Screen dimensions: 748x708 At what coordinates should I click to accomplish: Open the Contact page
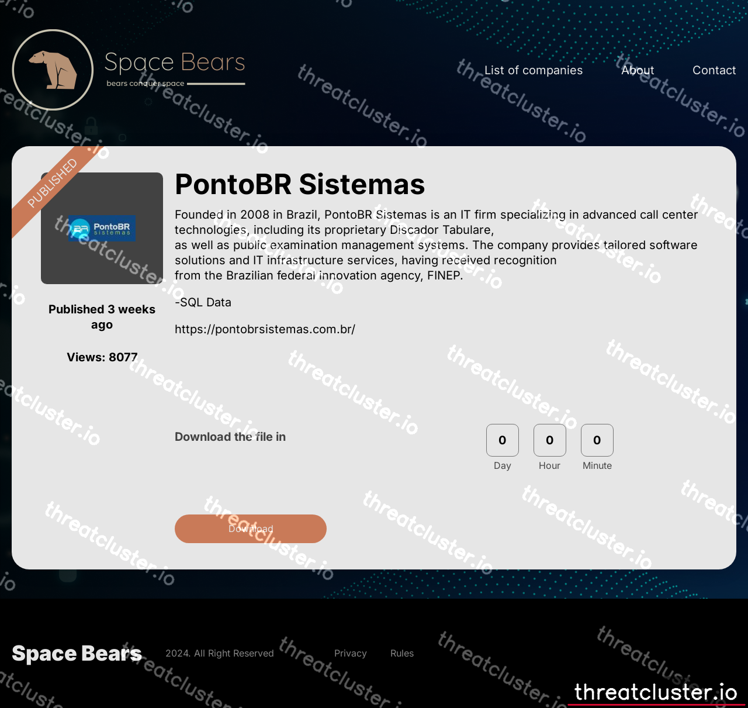(714, 70)
